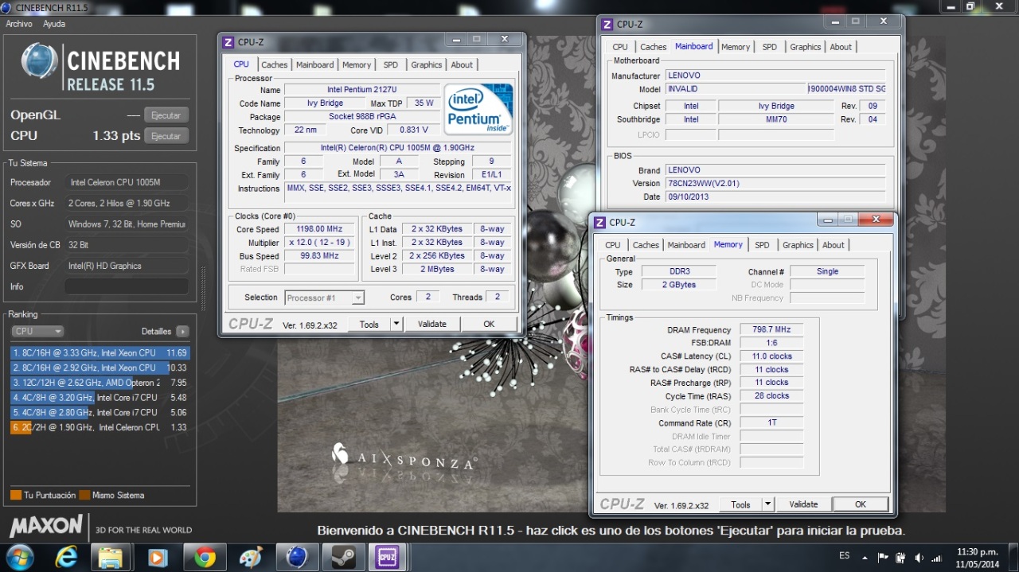Click Tools in CPU-Z CPU window
The width and height of the screenshot is (1019, 572).
pyautogui.click(x=369, y=324)
